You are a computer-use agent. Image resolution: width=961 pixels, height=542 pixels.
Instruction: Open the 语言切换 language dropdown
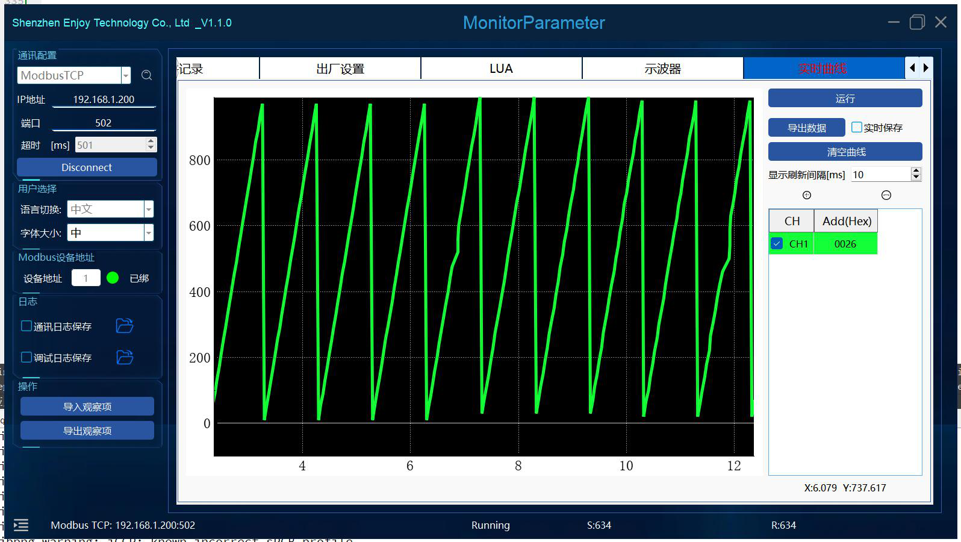[x=149, y=209]
